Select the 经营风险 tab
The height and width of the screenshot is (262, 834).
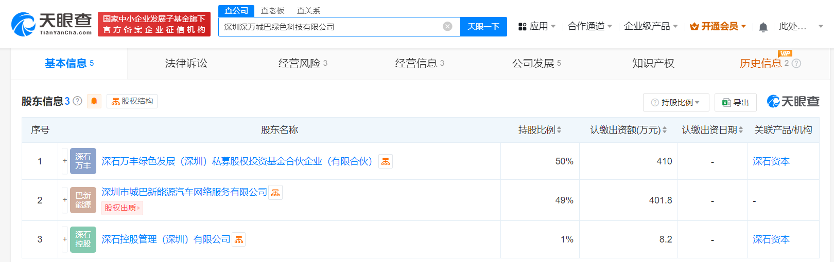point(303,63)
